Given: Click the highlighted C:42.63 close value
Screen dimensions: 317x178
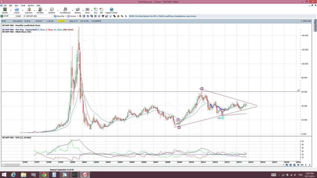Looking at the screenshot, I should coord(62,21).
